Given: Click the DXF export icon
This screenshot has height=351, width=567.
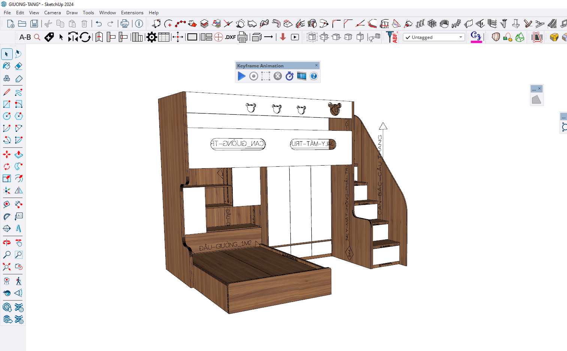Looking at the screenshot, I should 230,37.
